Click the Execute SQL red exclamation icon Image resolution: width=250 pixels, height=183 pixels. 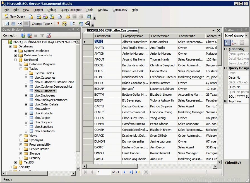pyautogui.click(x=58, y=24)
